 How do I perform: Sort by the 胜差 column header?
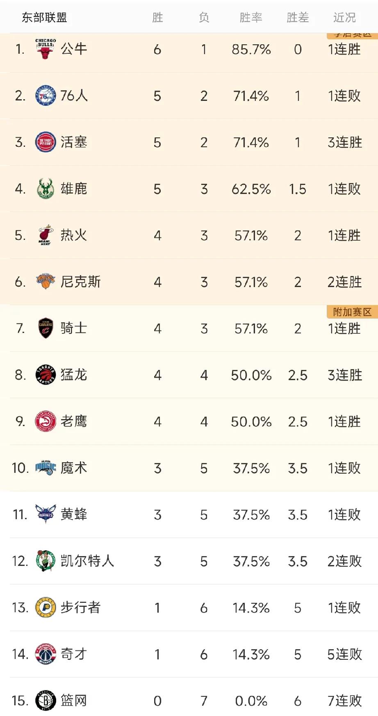point(298,17)
